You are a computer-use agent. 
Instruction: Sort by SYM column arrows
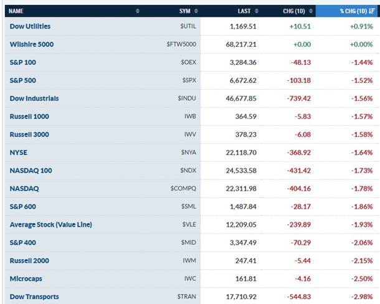(x=196, y=11)
